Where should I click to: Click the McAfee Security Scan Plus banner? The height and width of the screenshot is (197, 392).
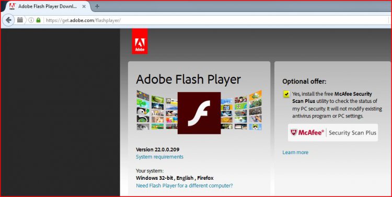(x=333, y=133)
